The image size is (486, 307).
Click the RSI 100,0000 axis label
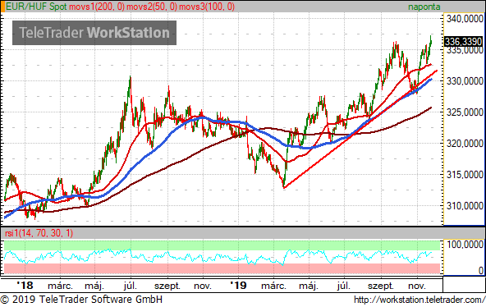coord(465,245)
